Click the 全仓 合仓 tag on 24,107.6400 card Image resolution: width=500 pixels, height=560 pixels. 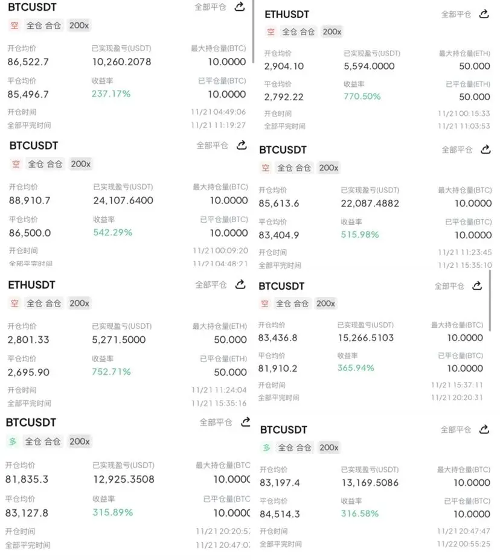(45, 164)
